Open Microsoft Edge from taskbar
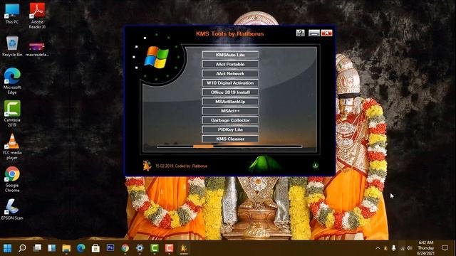 coord(81,248)
